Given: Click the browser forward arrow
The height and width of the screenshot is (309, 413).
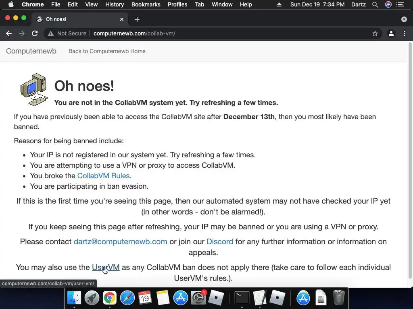Looking at the screenshot, I should pyautogui.click(x=22, y=33).
